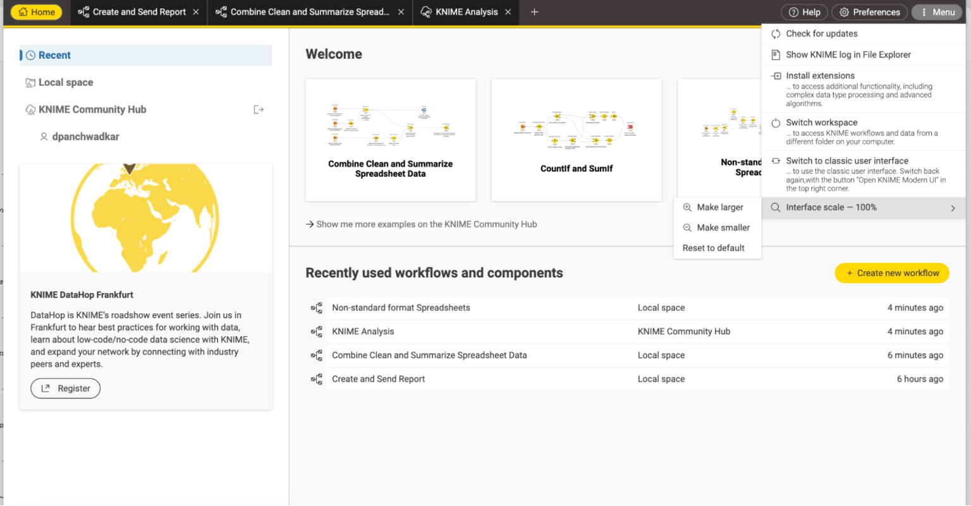971x506 pixels.
Task: Click the dpanchwadkar user icon
Action: pyautogui.click(x=44, y=137)
